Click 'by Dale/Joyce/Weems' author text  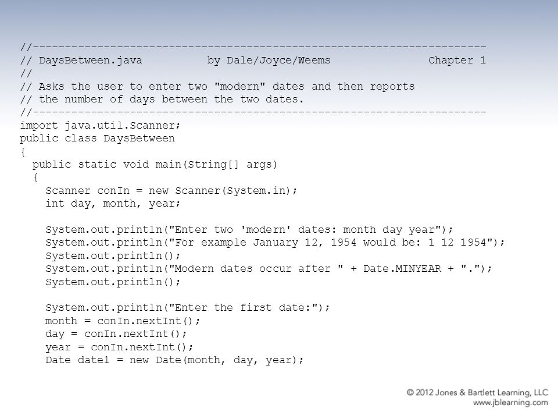pos(269,60)
